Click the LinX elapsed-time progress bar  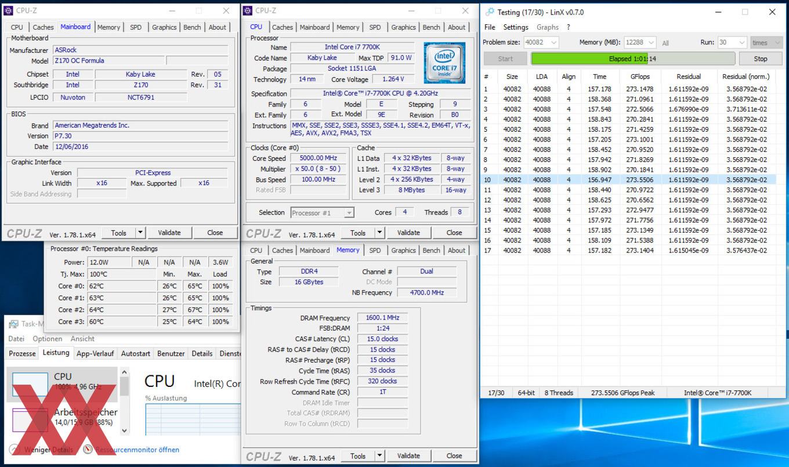tap(633, 59)
